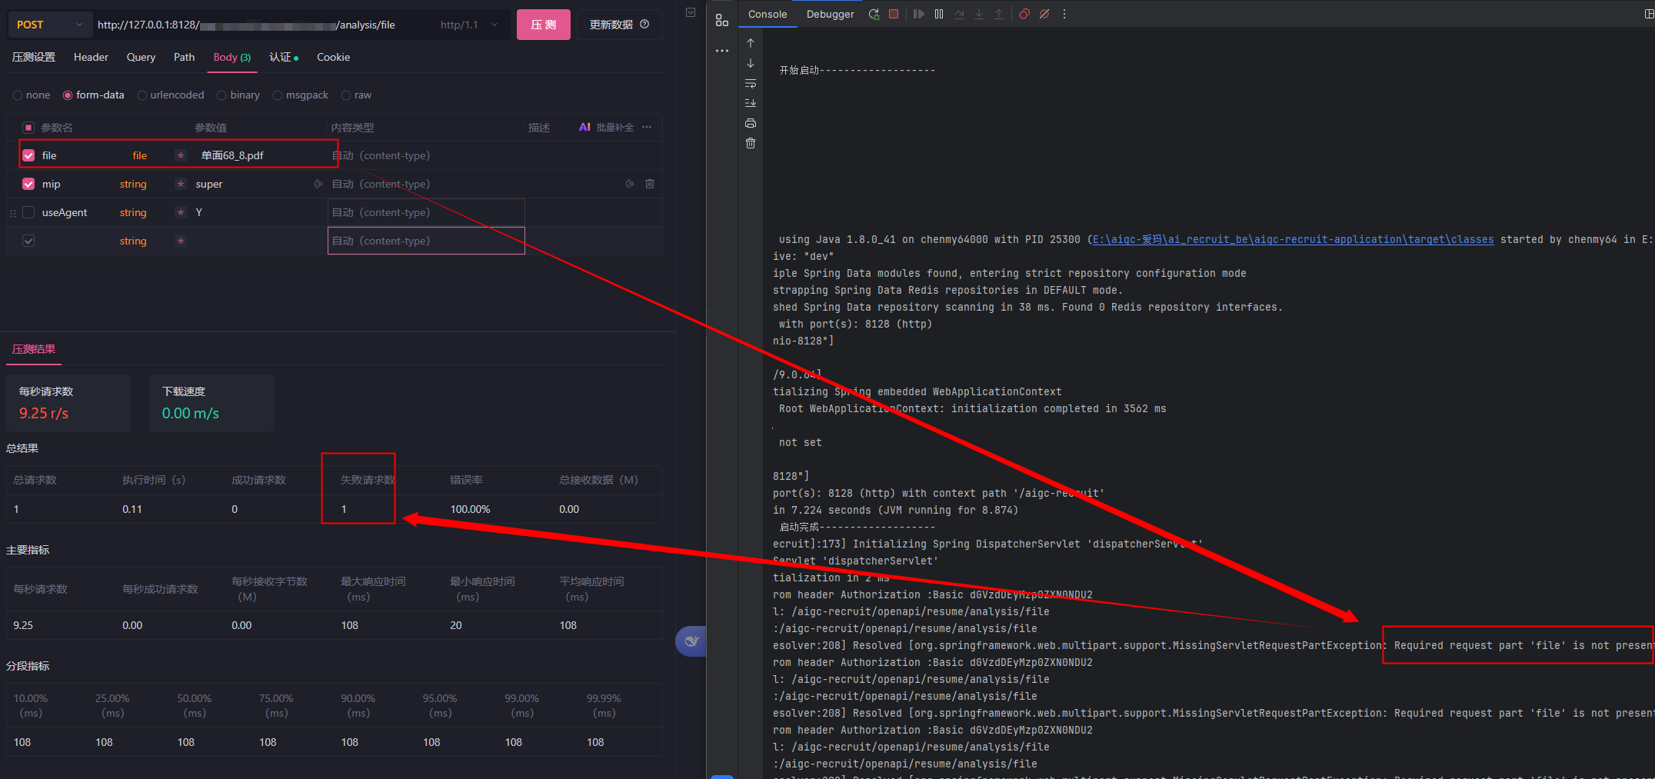The width and height of the screenshot is (1655, 779).
Task: Switch to the Debugger tab
Action: [x=830, y=14]
